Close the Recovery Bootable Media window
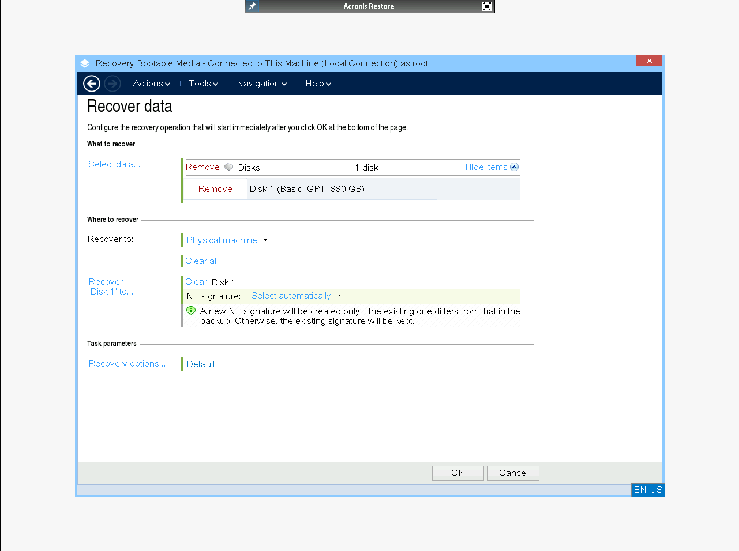Viewport: 739px width, 551px height. point(650,61)
